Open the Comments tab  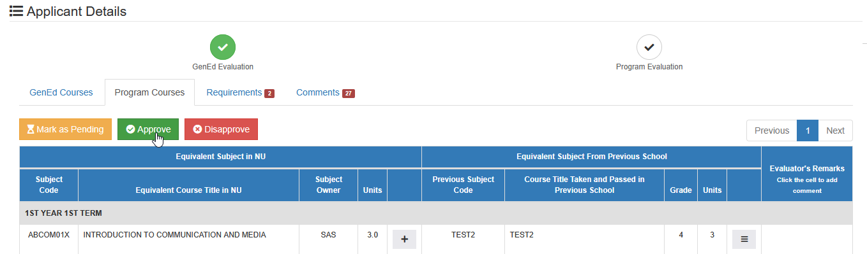pyautogui.click(x=326, y=92)
